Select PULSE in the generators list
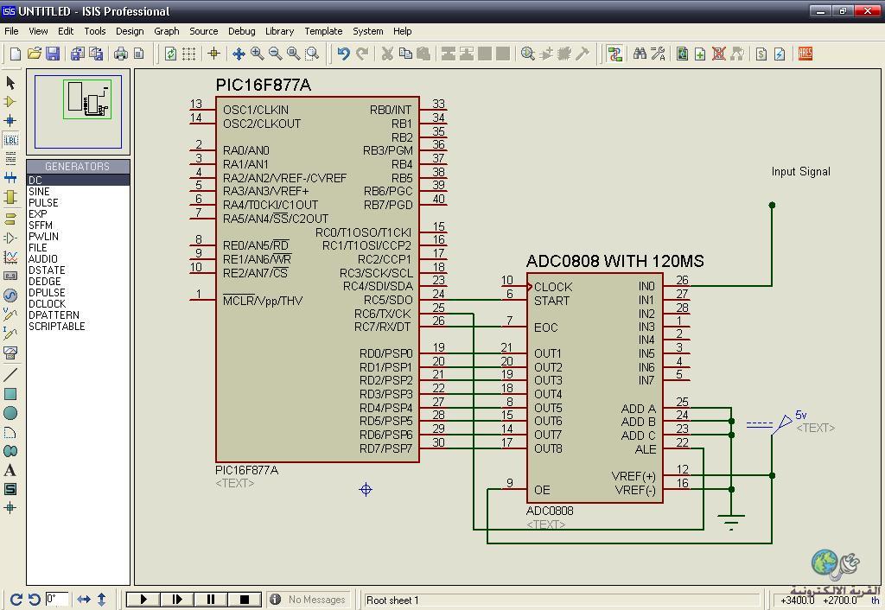 coord(79,202)
